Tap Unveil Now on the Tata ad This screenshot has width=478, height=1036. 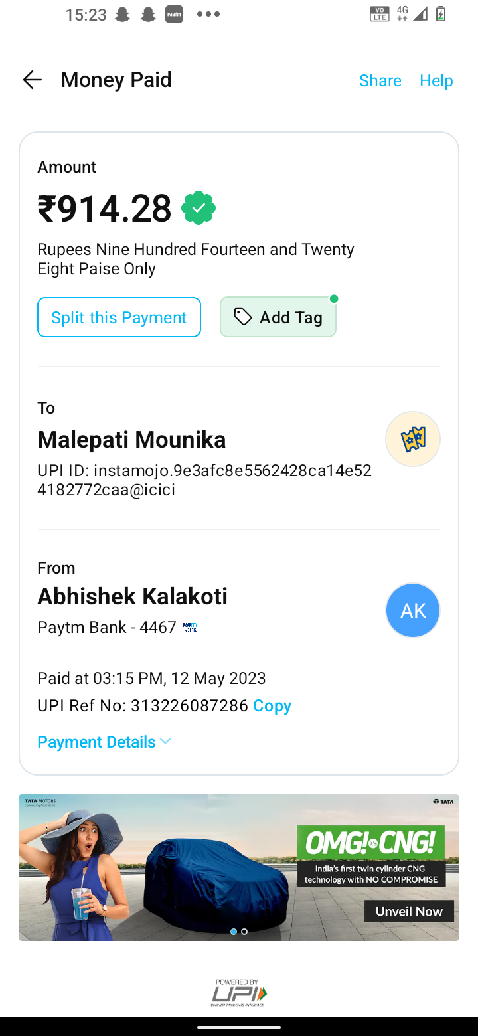click(408, 911)
